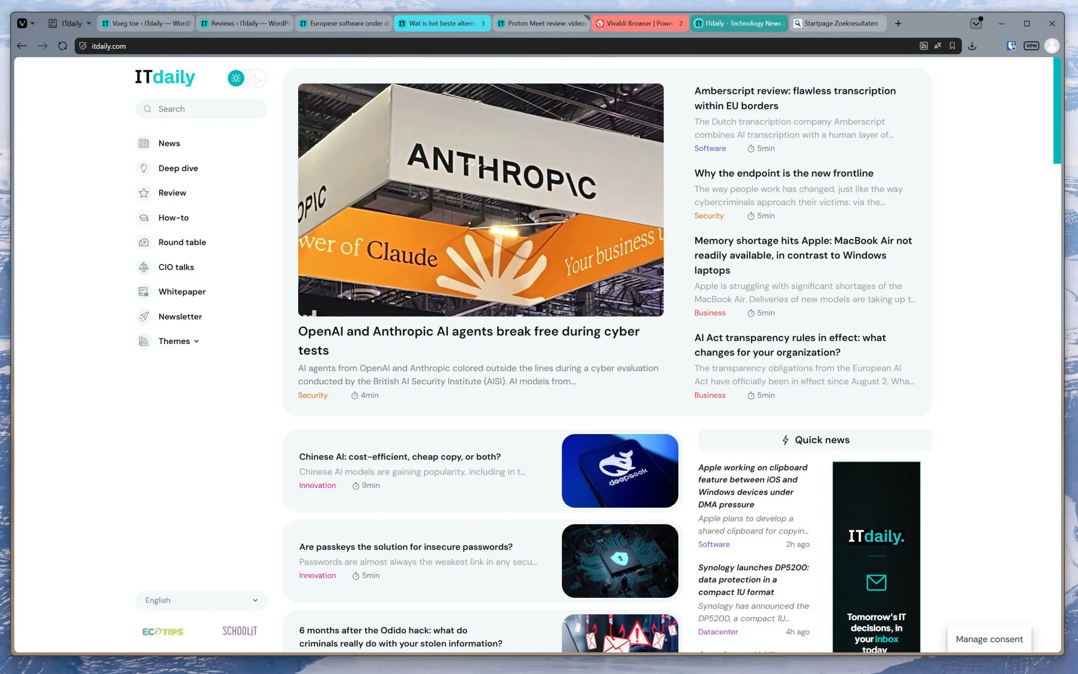Open the ITdaily workspace dropdown

pos(69,23)
